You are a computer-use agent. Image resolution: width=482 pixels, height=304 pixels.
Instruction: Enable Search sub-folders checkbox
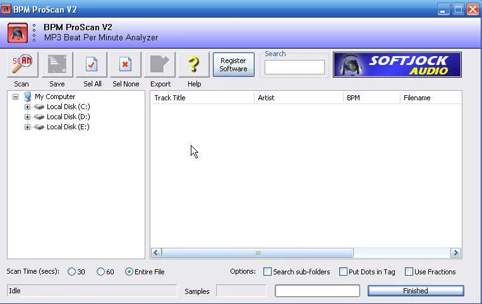267,271
